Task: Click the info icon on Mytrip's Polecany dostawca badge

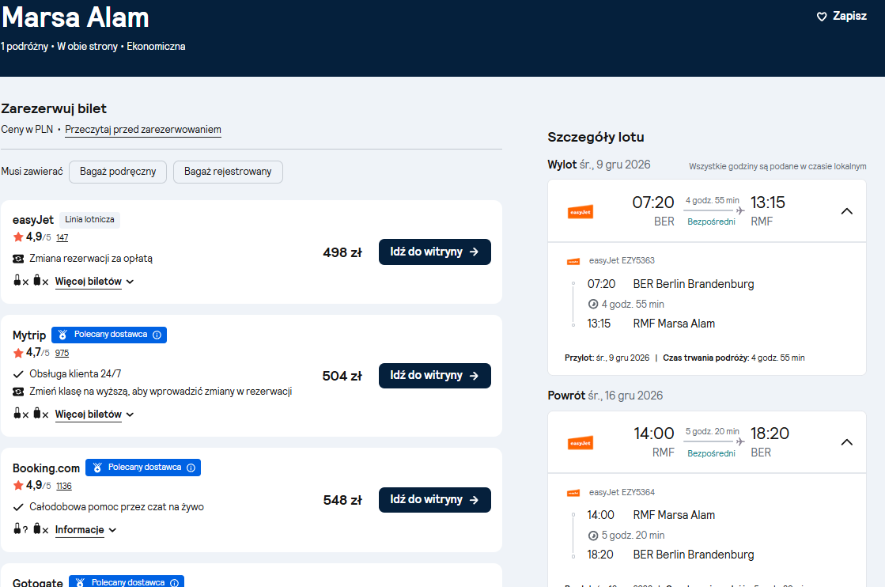Action: pos(157,335)
